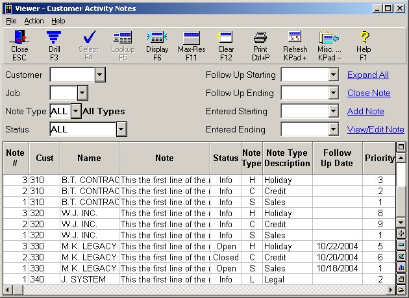Open Help with the question mark icon
The height and width of the screenshot is (298, 409).
pyautogui.click(x=364, y=38)
